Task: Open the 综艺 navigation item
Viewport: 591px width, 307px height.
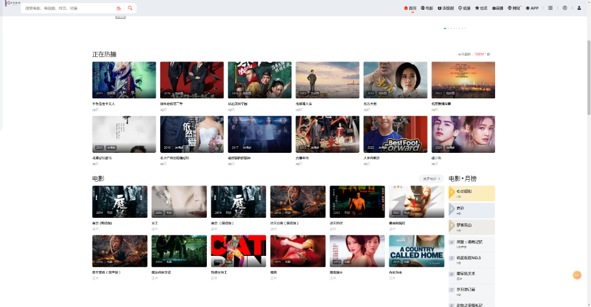Action: pos(481,8)
